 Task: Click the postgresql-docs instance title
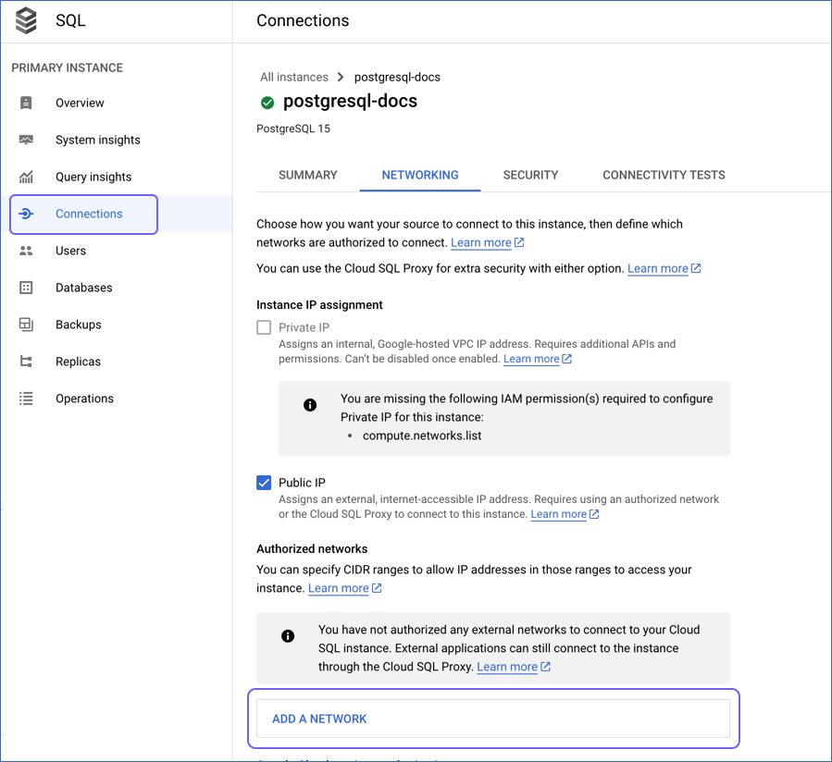coord(350,102)
